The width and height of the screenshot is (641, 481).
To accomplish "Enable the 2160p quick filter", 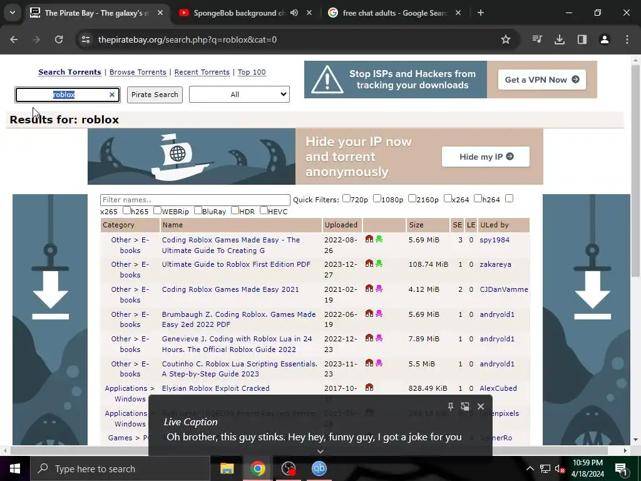I will pyautogui.click(x=412, y=199).
